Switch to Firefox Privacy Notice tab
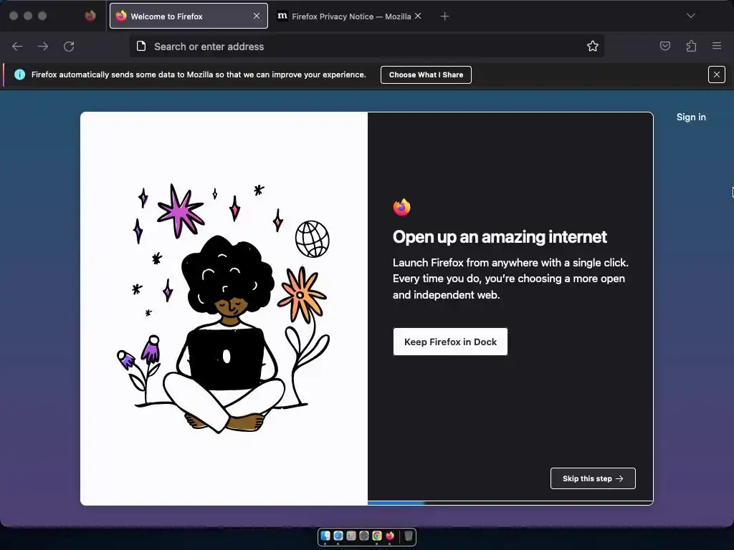The height and width of the screenshot is (550, 734). pyautogui.click(x=349, y=16)
